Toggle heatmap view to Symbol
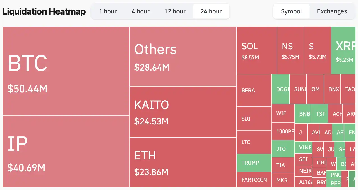The image size is (358, 190). 291,11
